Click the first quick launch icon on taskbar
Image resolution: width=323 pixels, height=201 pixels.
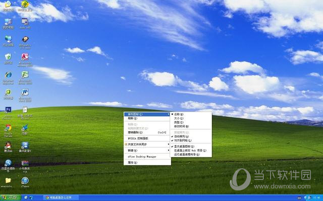click(26, 197)
